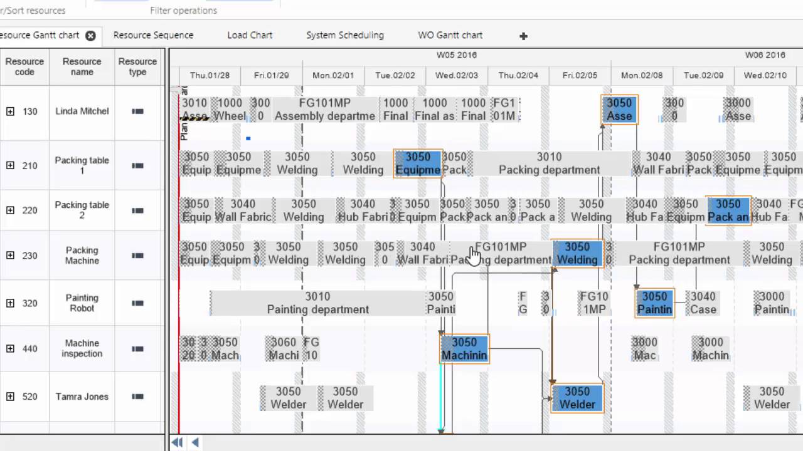Expand resource row 440 Machine inspection

[10, 349]
